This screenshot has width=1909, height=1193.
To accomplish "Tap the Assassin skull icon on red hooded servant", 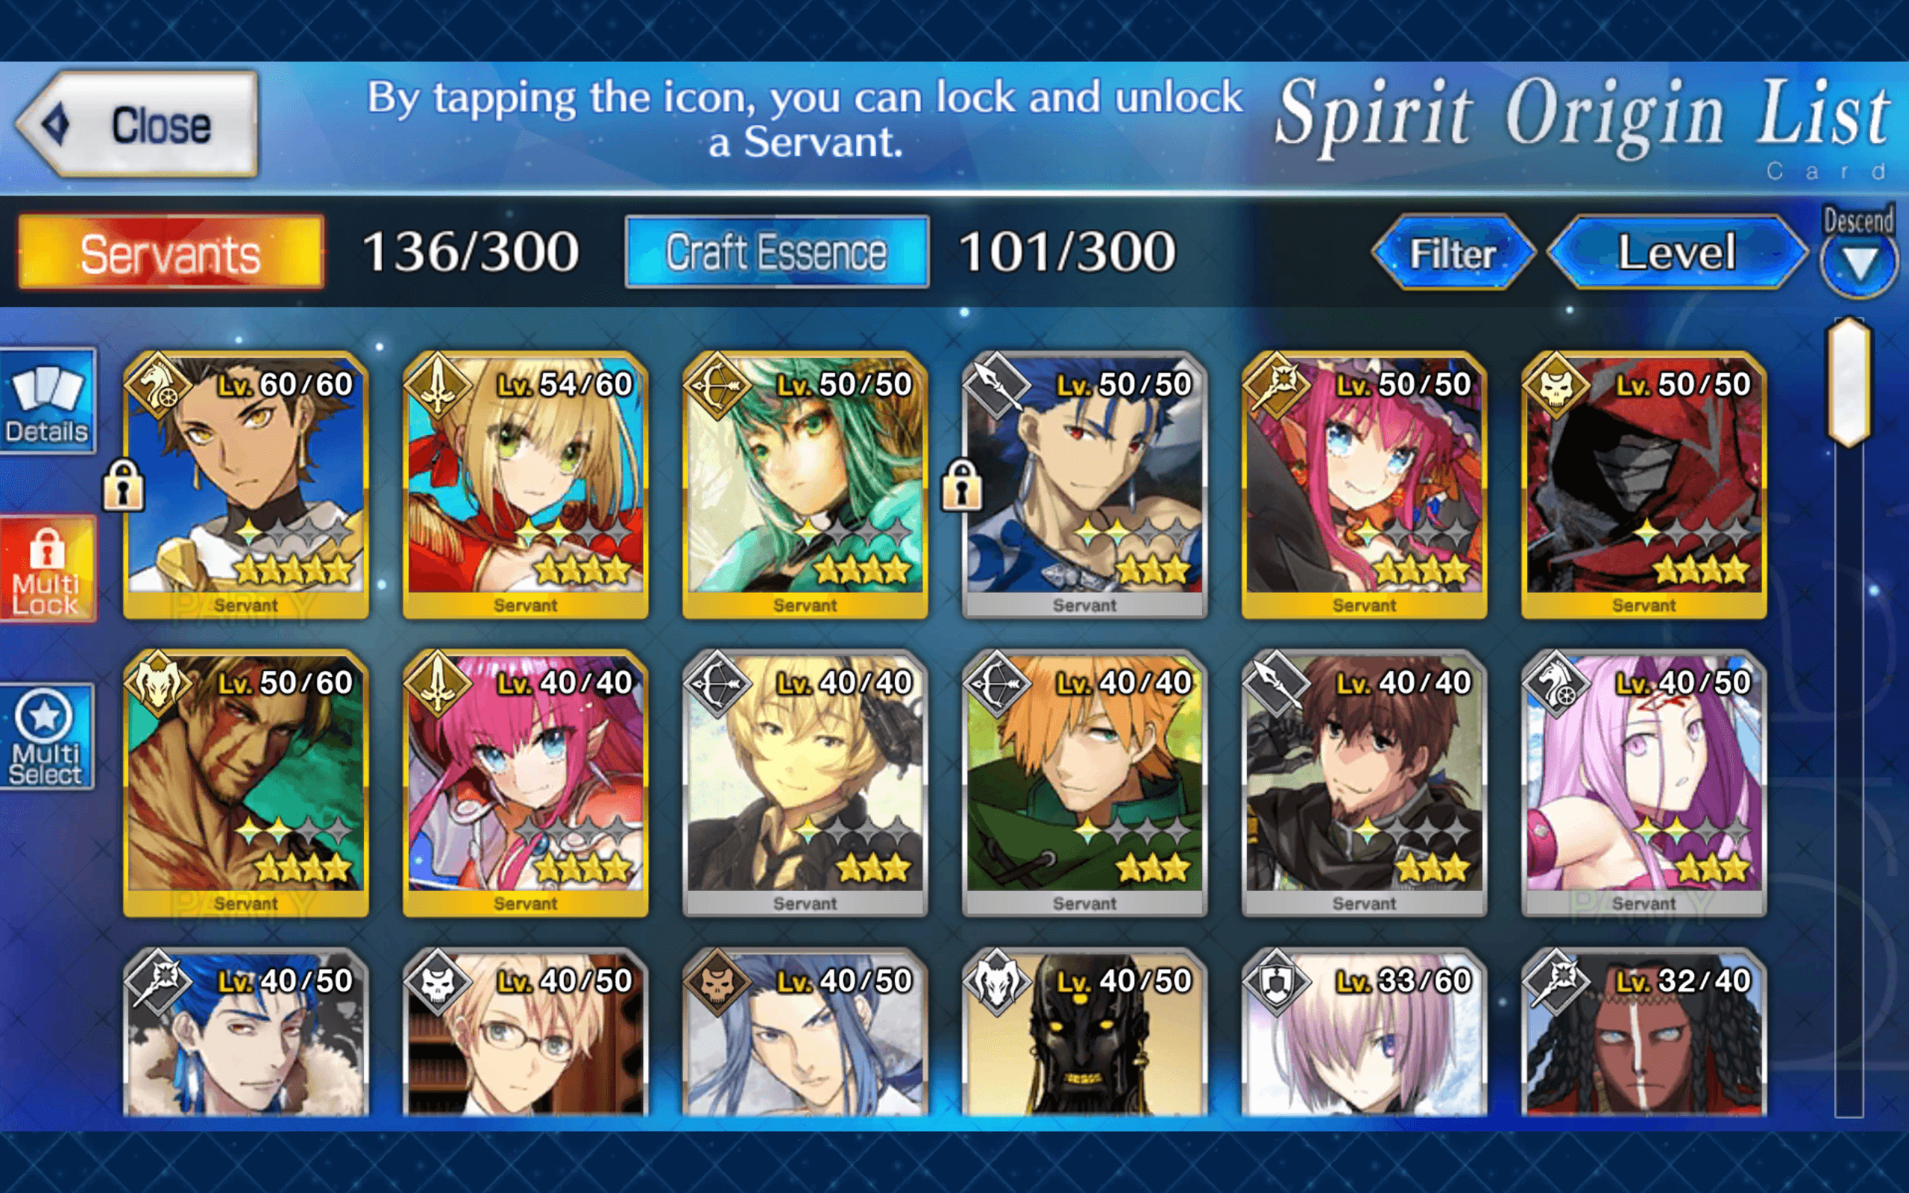I will pos(1556,385).
